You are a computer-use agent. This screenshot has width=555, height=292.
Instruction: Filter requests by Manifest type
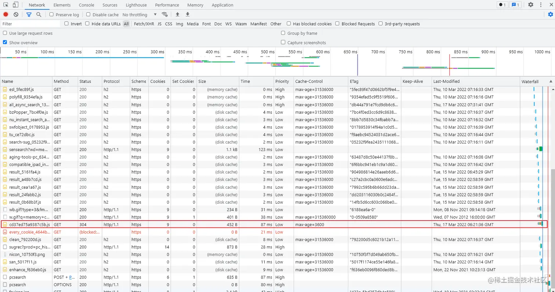tap(258, 24)
